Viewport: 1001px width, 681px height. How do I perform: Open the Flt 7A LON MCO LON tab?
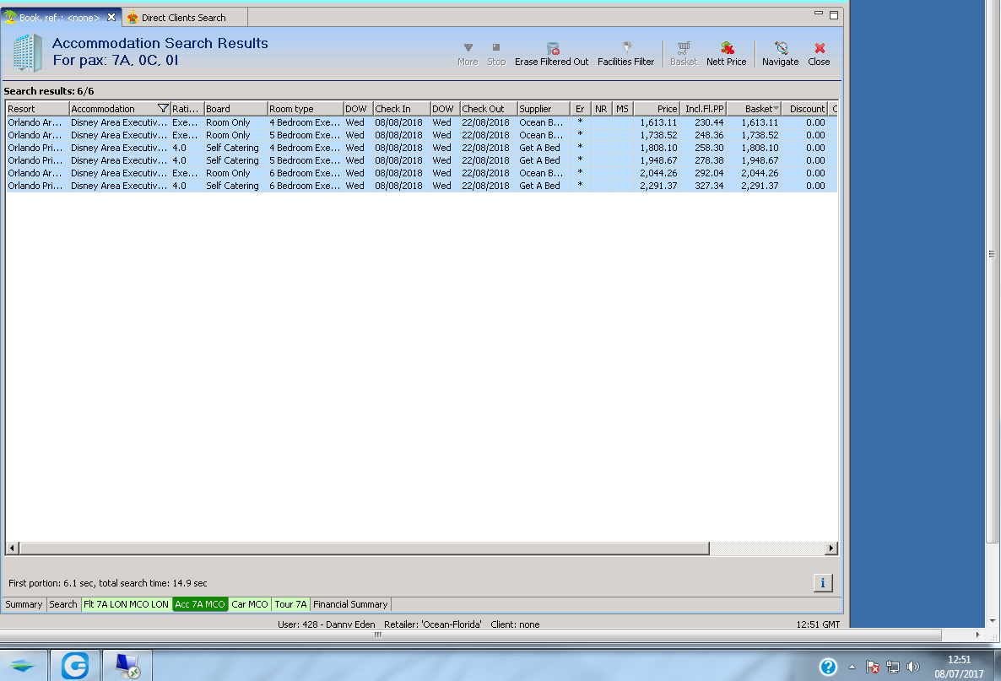(127, 604)
